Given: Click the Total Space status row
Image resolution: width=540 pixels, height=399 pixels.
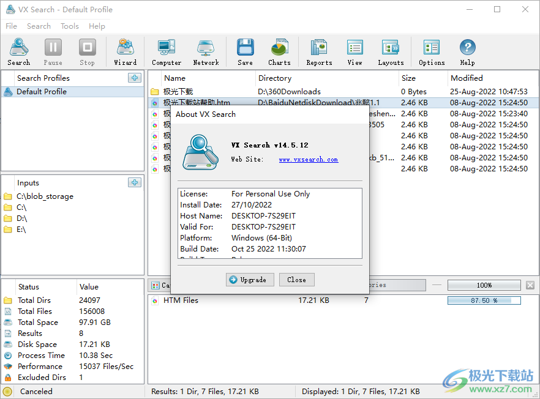Looking at the screenshot, I should point(73,323).
